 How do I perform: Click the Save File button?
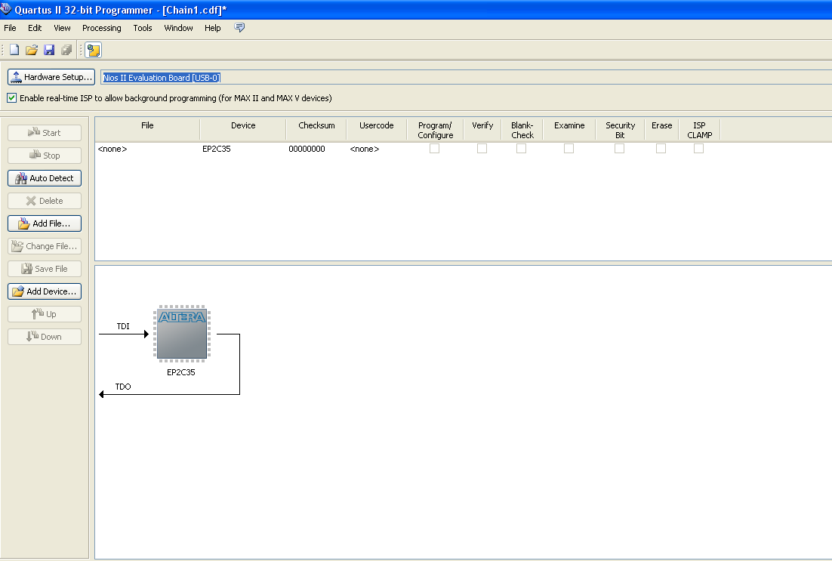point(45,269)
